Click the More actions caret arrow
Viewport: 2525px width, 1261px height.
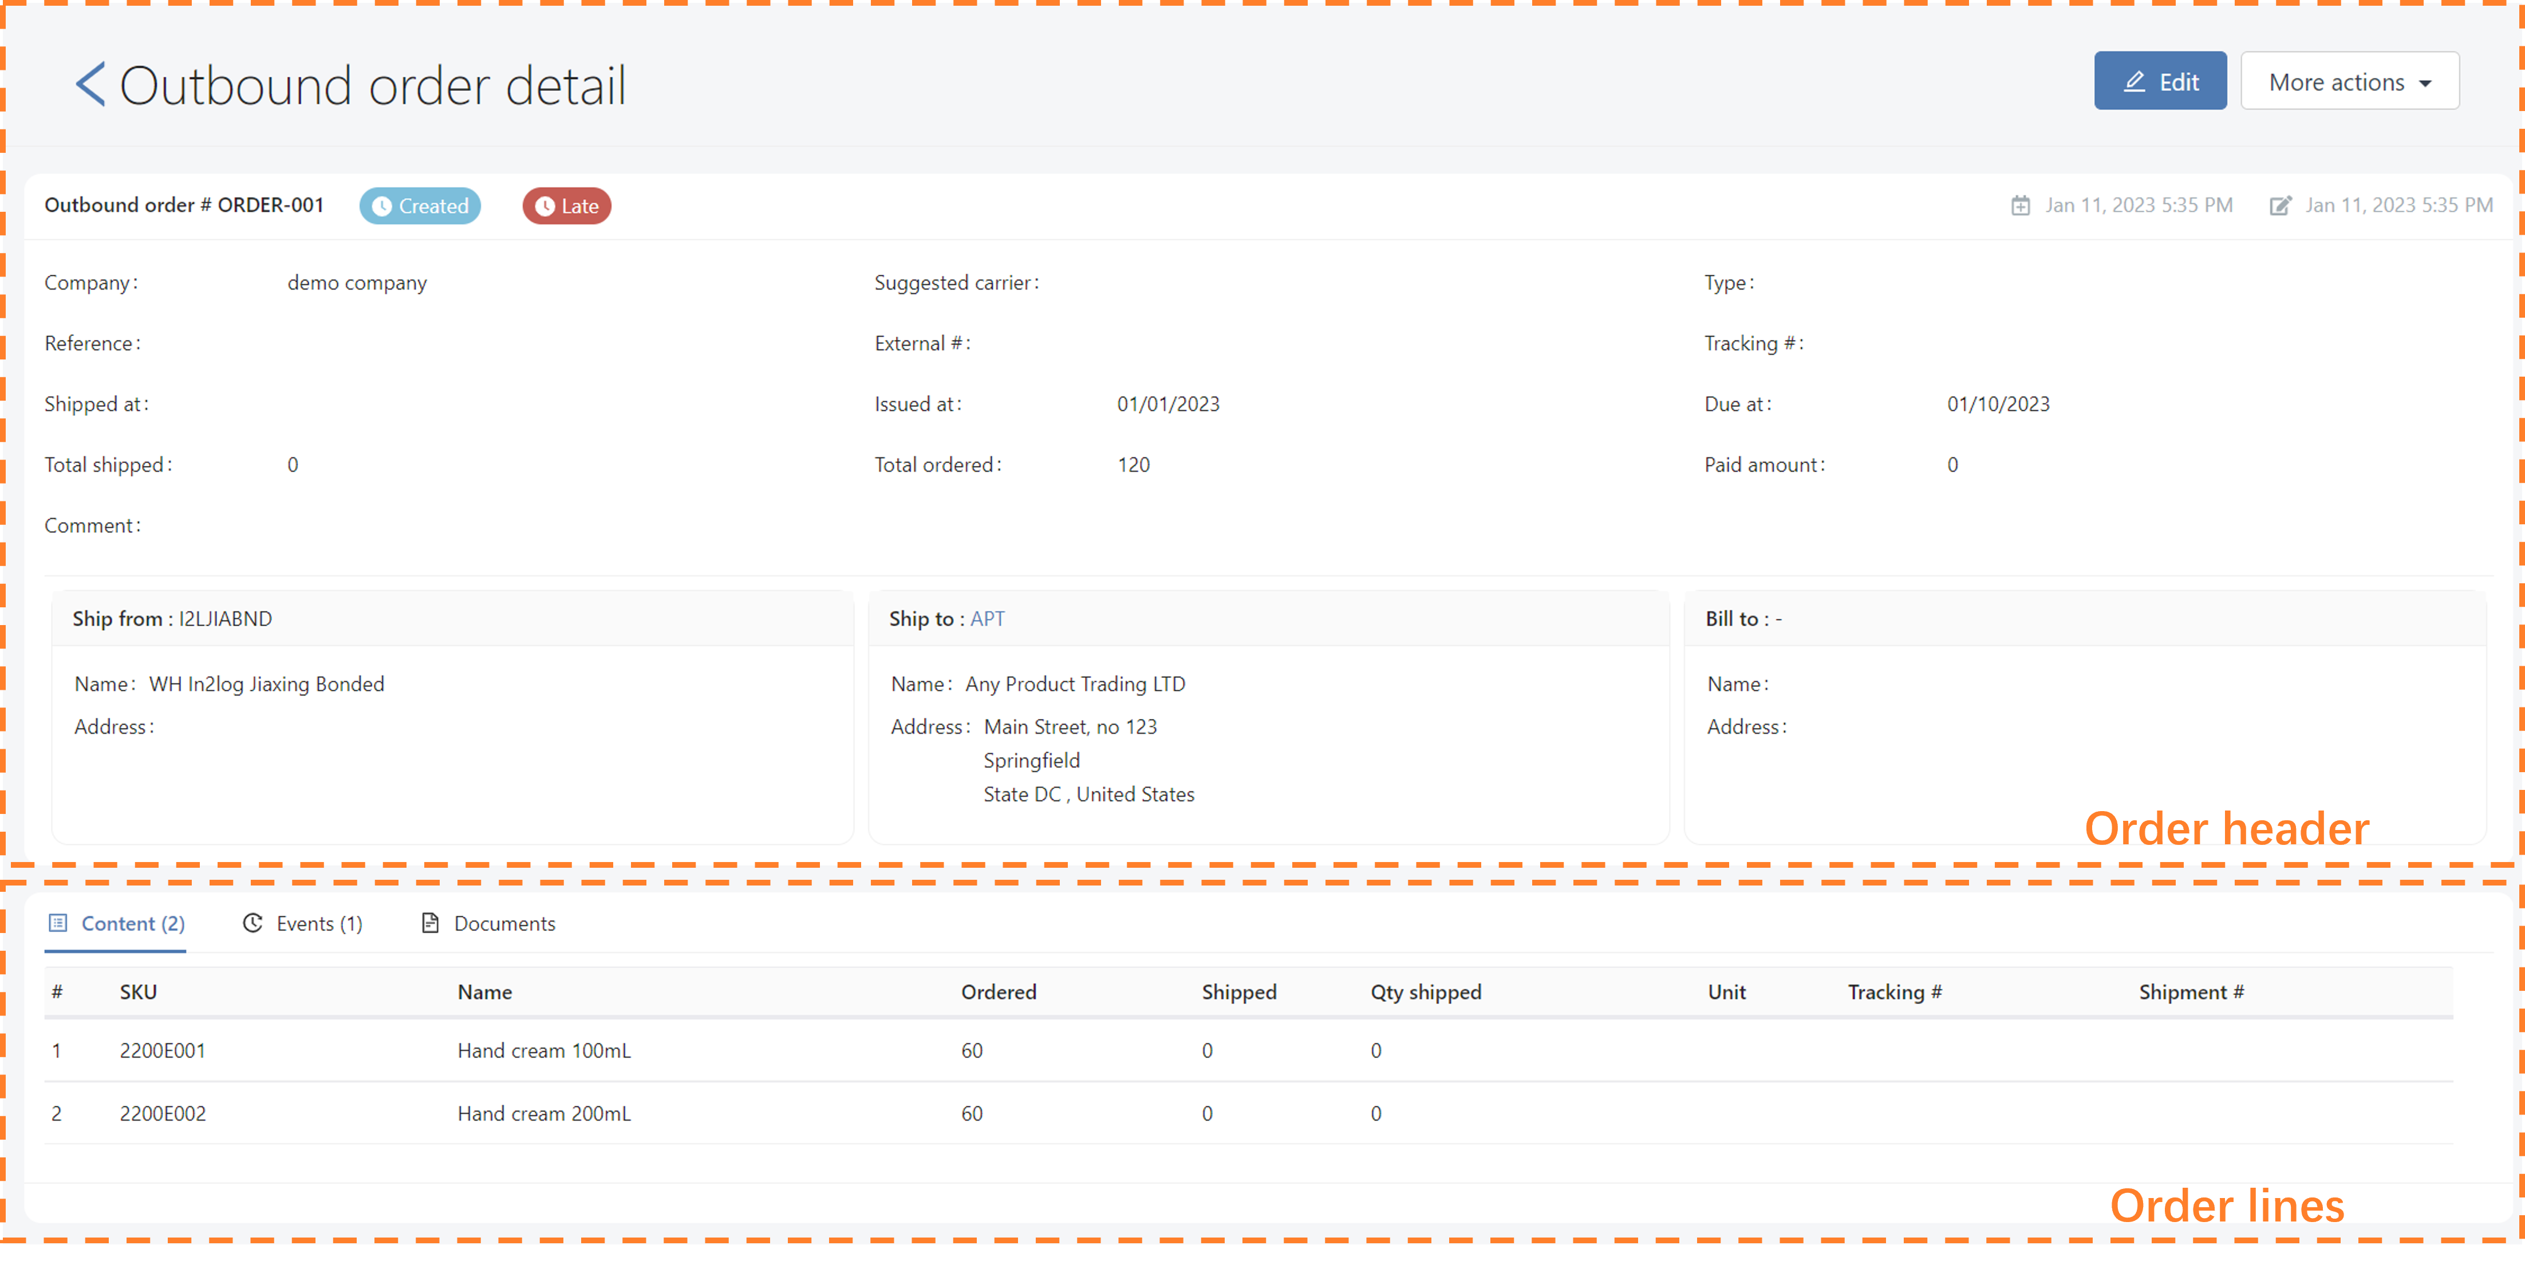tap(2425, 84)
